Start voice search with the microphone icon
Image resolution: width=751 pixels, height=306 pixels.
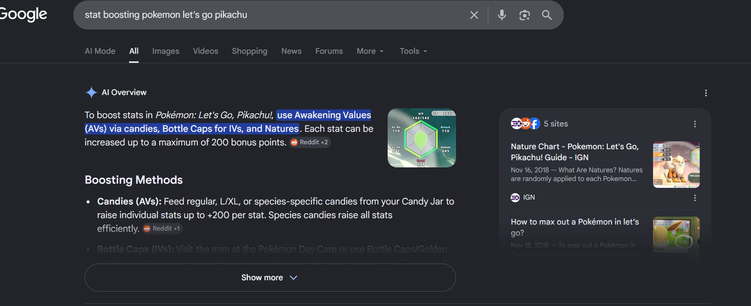[x=502, y=15]
